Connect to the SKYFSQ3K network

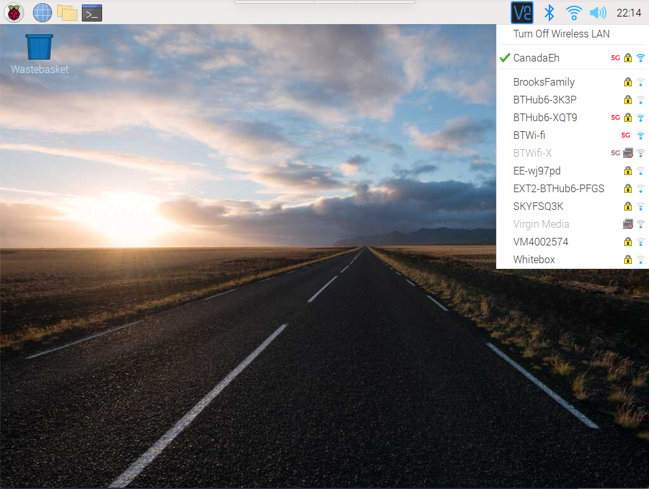(x=572, y=206)
